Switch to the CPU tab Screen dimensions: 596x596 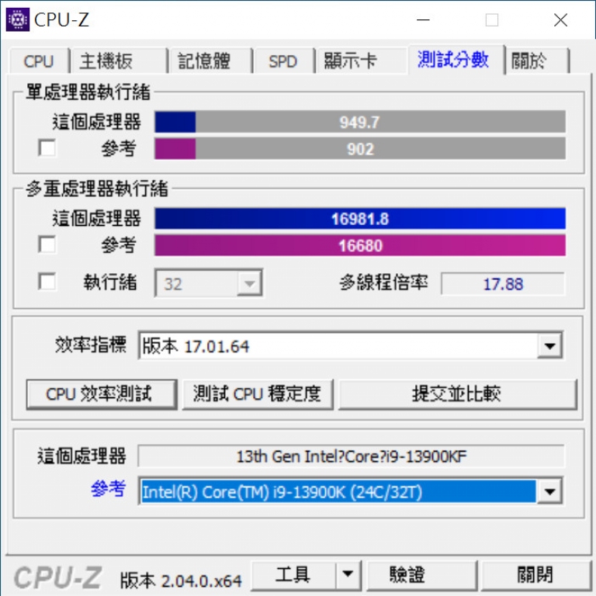click(x=38, y=61)
